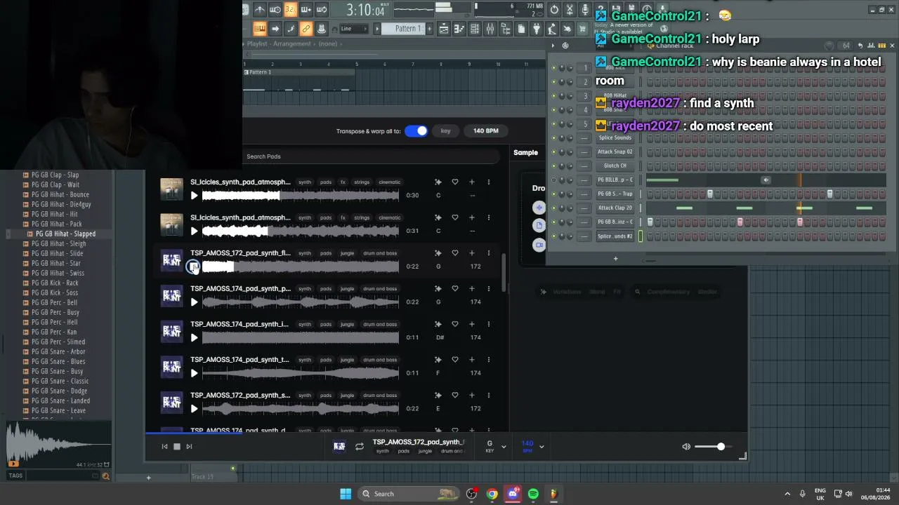Open Google Chrome from the taskbar
The image size is (899, 505).
(x=492, y=494)
